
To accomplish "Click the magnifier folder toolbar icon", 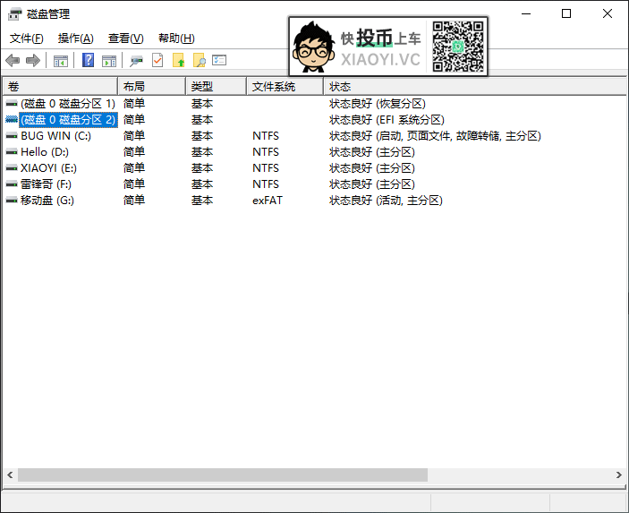I will coord(200,60).
